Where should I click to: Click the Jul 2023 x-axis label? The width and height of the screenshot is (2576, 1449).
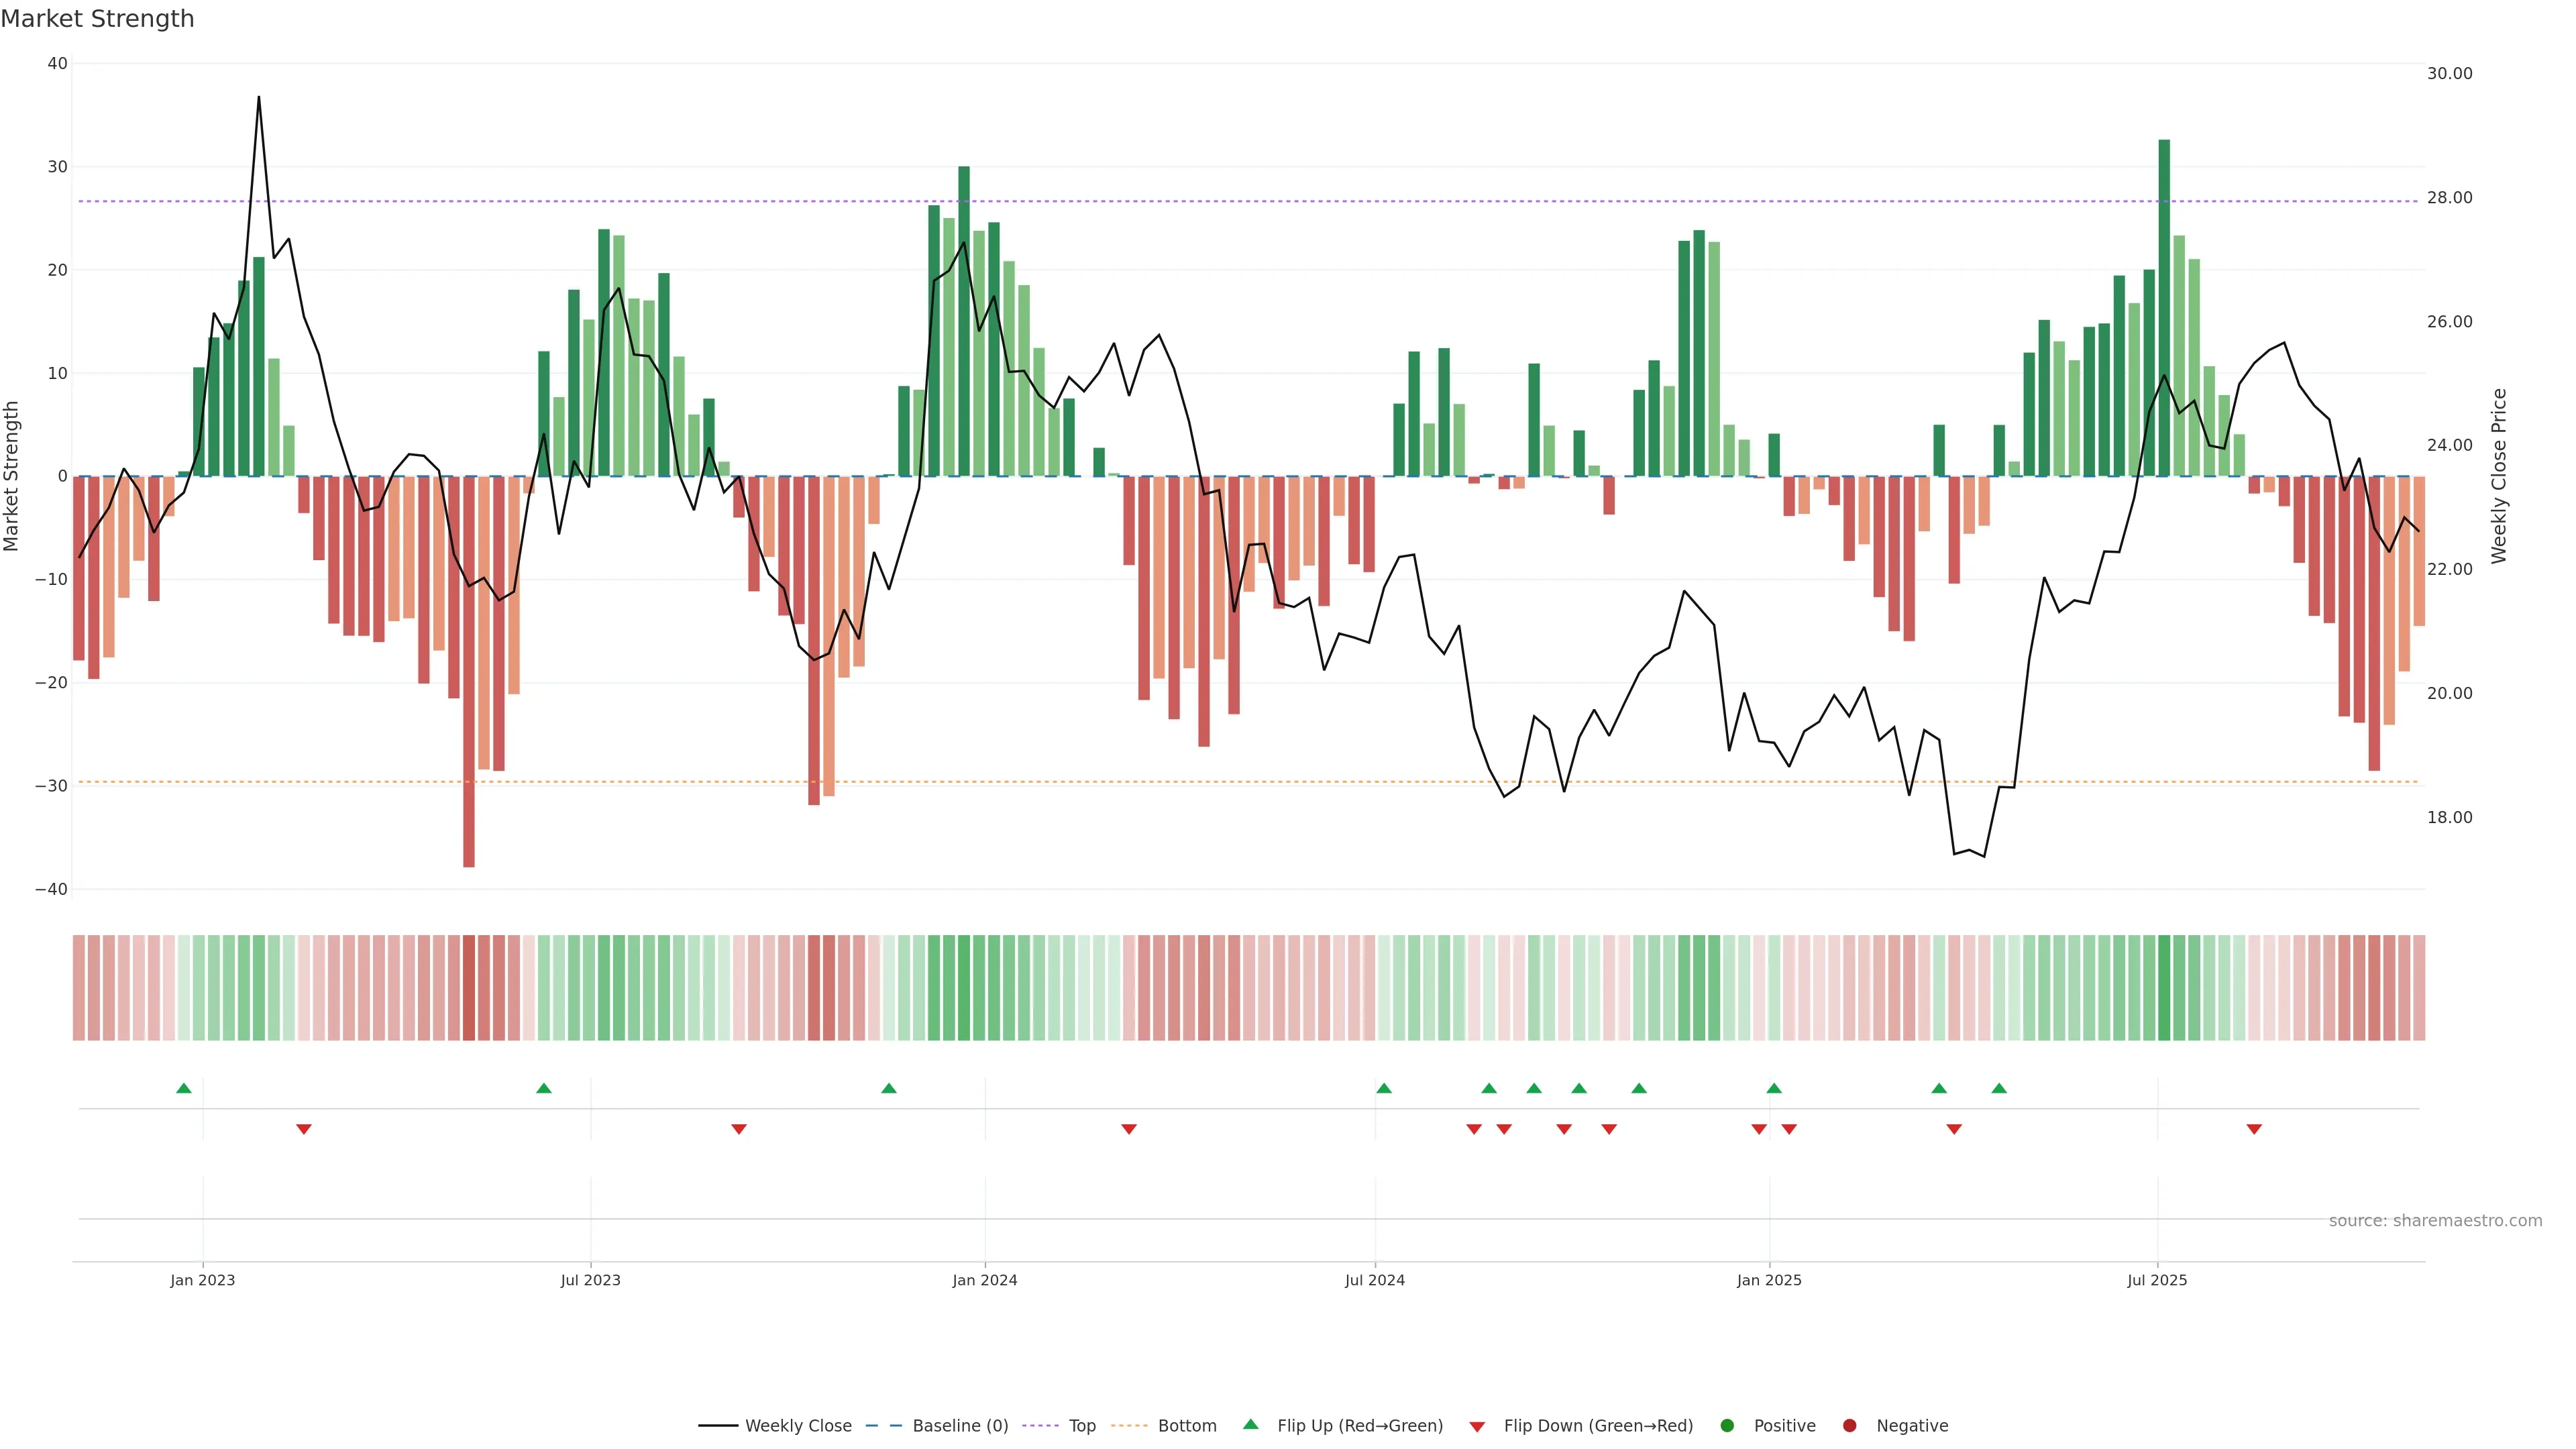[590, 1280]
